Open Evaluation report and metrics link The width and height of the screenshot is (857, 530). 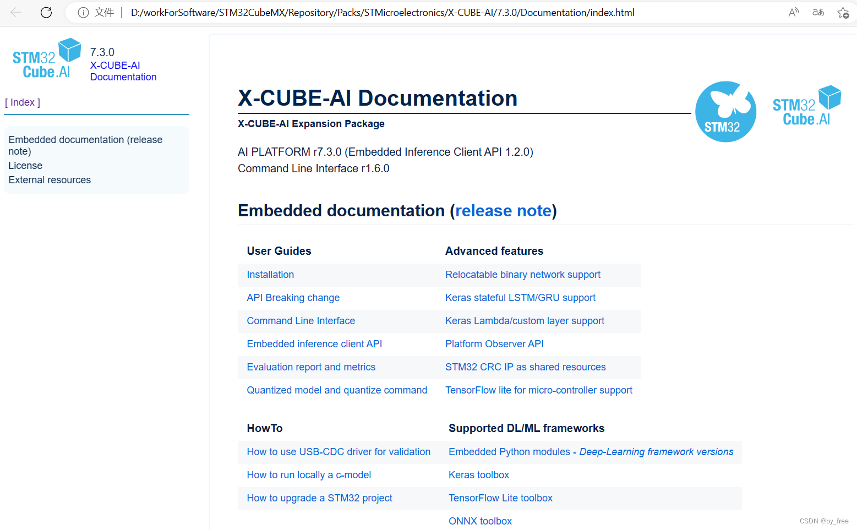pyautogui.click(x=311, y=367)
